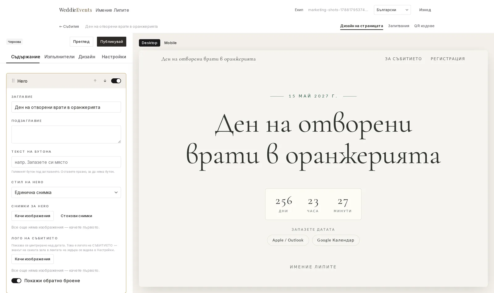This screenshot has width=494, height=293.
Task: Click Google Календар button in preview
Action: (x=336, y=240)
